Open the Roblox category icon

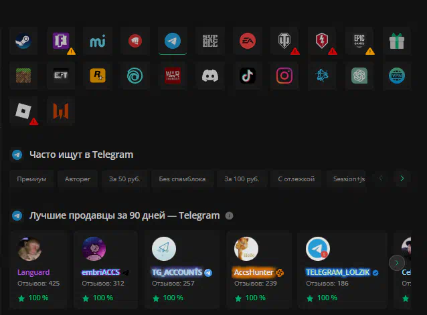click(23, 111)
